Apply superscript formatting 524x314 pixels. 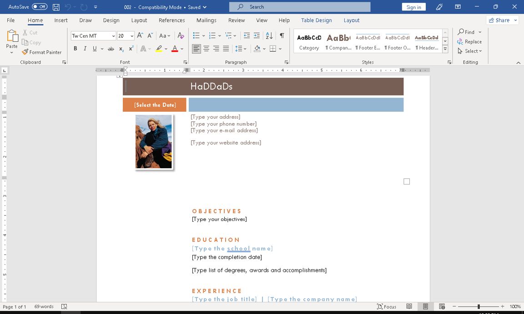click(x=131, y=49)
